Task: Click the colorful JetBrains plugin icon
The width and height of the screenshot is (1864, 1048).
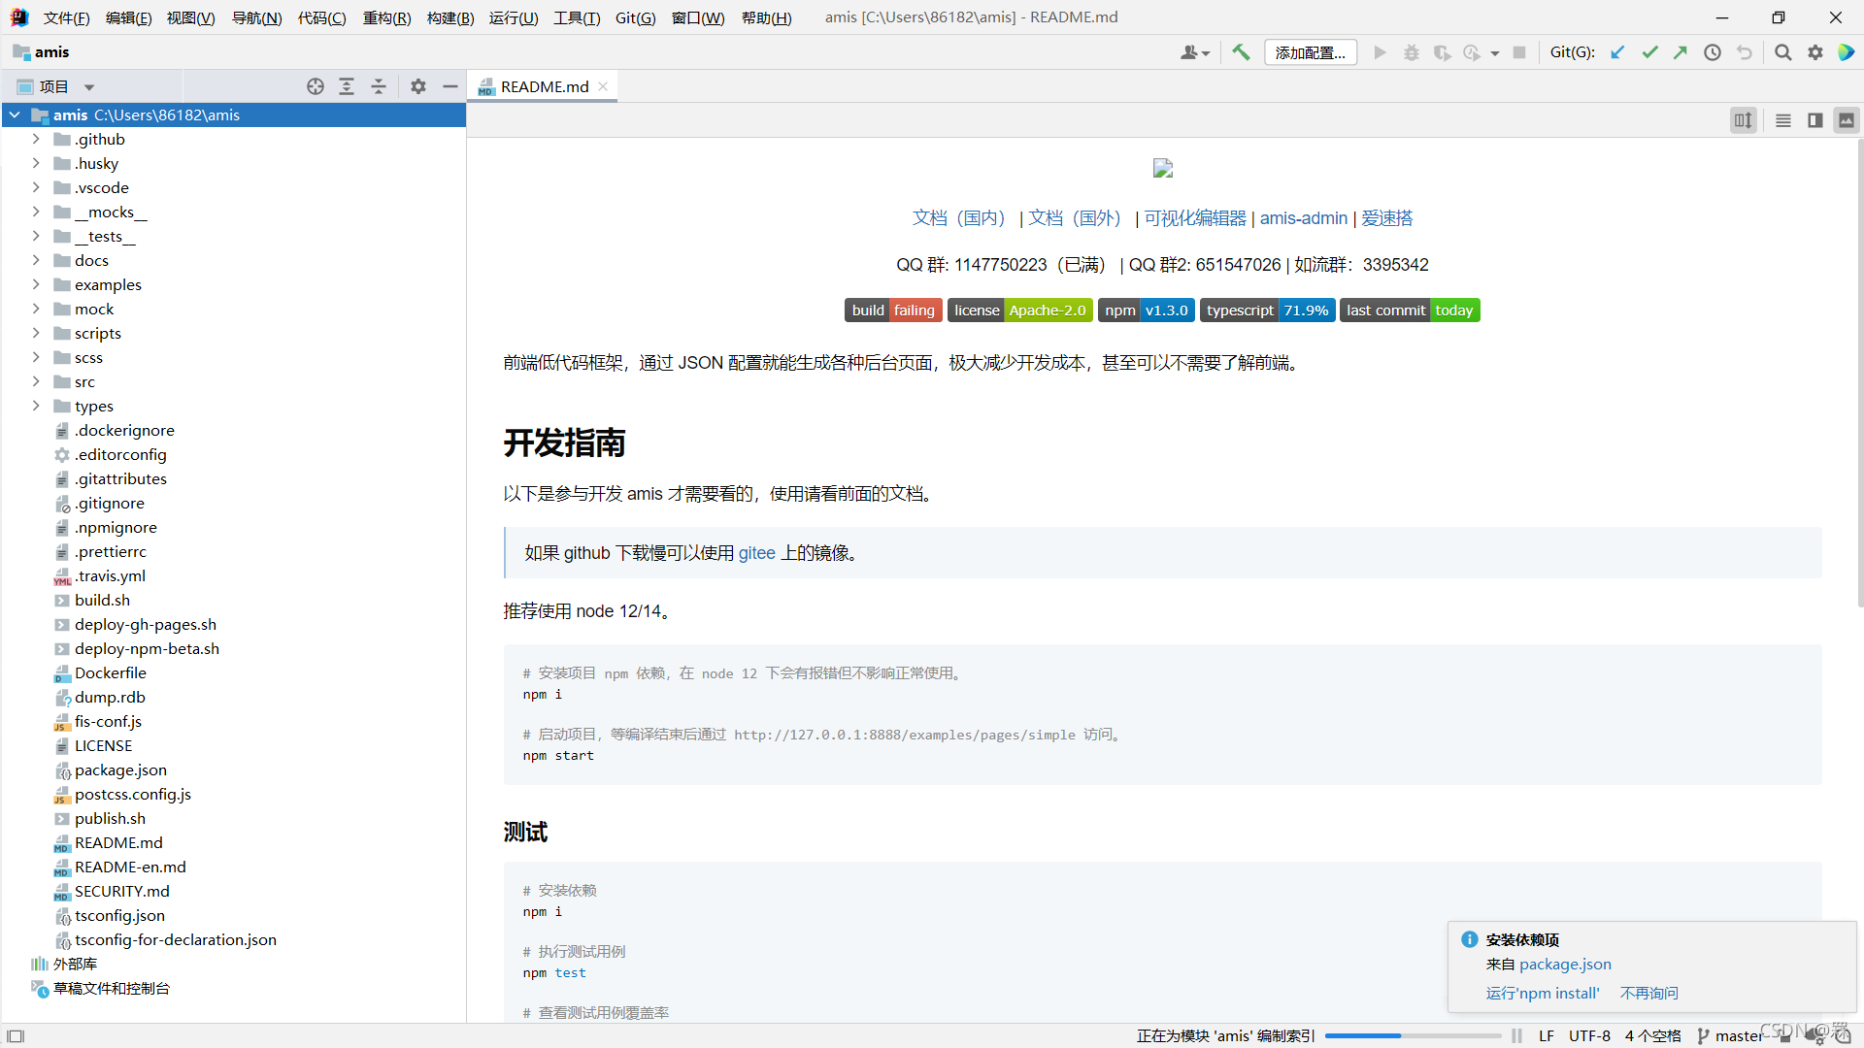Action: [1846, 52]
